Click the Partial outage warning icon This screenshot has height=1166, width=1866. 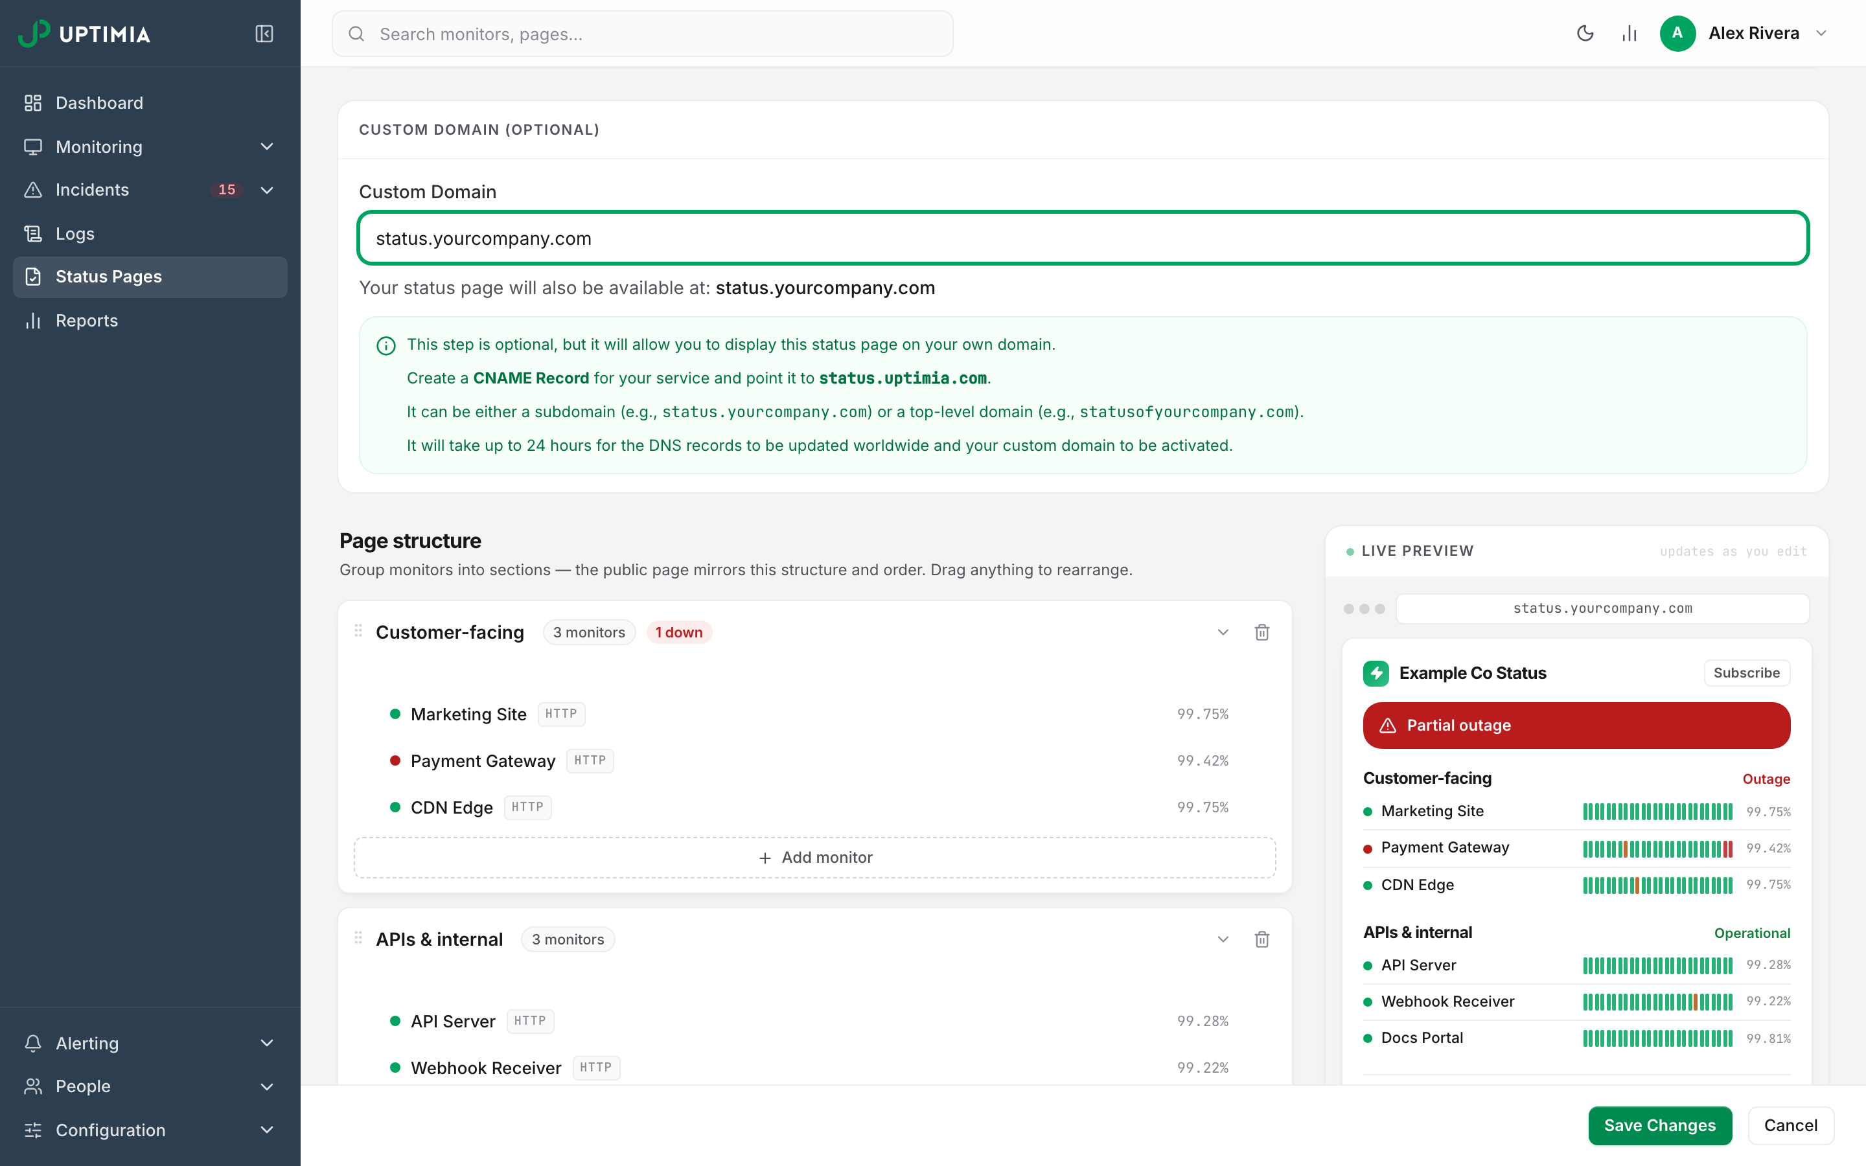(1387, 726)
